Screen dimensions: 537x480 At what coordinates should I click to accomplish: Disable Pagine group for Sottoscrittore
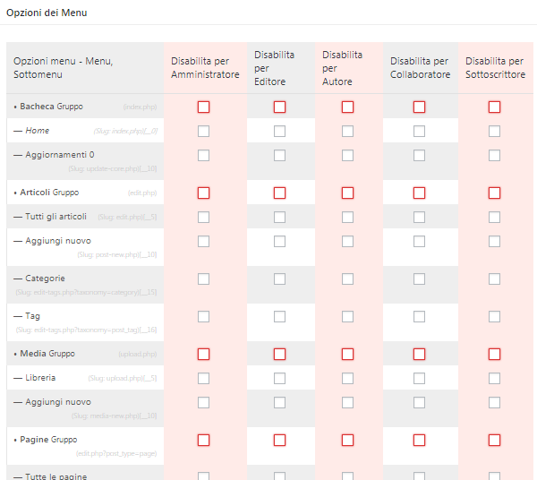click(494, 440)
